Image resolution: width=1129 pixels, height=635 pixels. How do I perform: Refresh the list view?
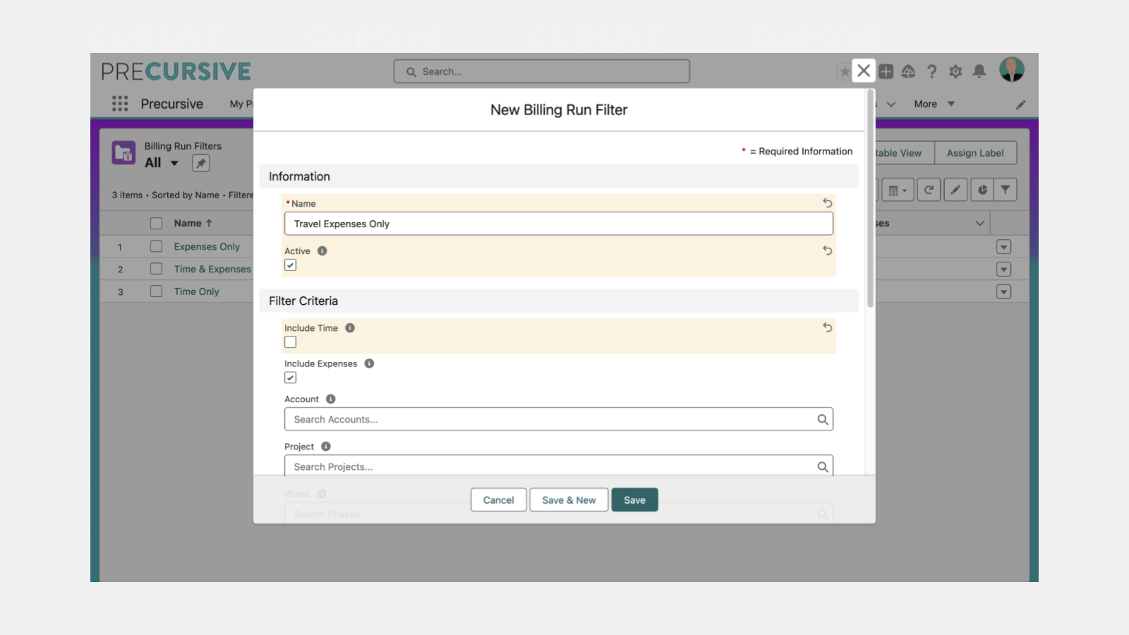tap(929, 190)
